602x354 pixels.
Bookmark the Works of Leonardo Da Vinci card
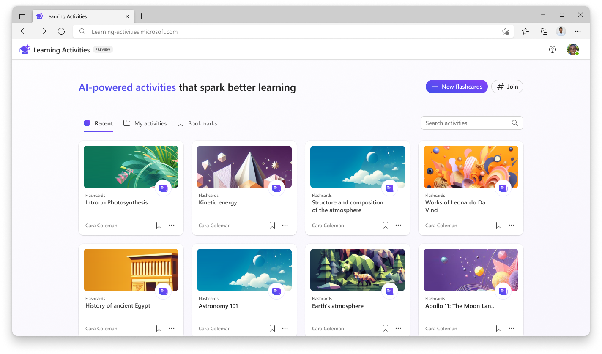point(498,225)
